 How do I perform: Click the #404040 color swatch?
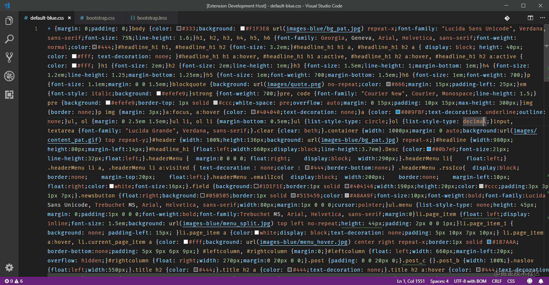pos(253,112)
